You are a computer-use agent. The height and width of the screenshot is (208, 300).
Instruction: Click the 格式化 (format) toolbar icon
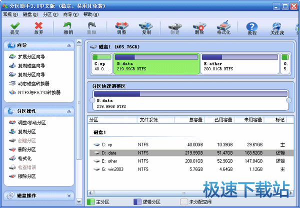tap(223, 25)
